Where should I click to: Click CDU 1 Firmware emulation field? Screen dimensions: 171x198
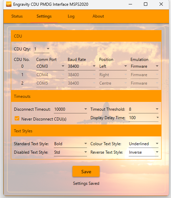(x=144, y=75)
